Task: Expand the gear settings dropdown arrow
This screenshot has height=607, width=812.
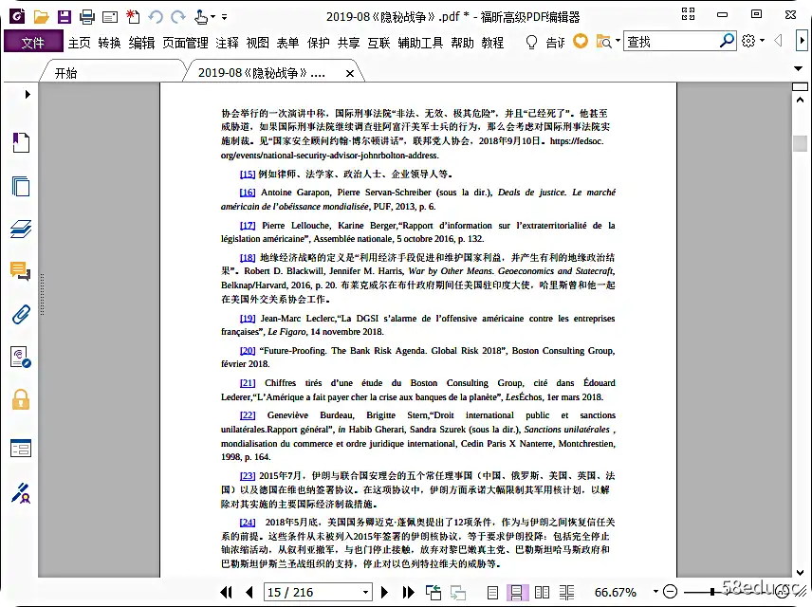Action: pos(763,41)
